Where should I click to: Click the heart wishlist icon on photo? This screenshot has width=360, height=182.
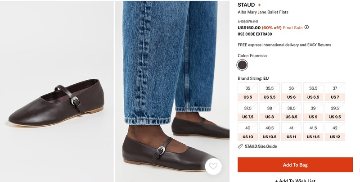[x=213, y=166]
